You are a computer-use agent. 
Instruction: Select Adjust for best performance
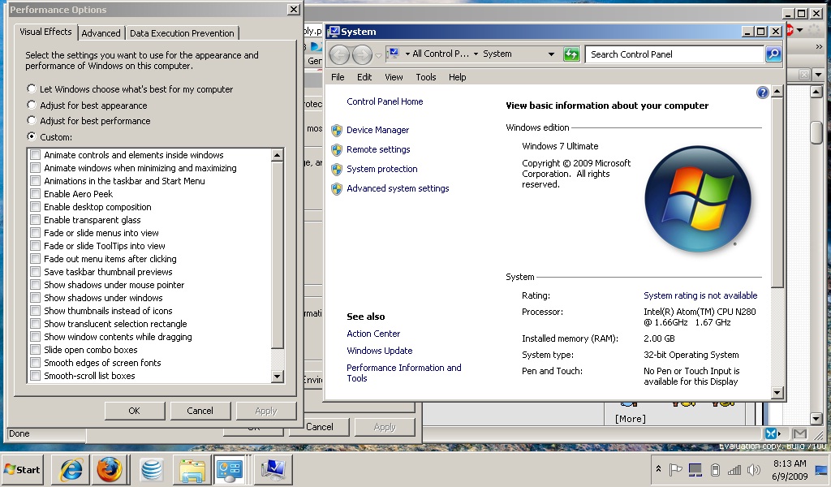(32, 120)
